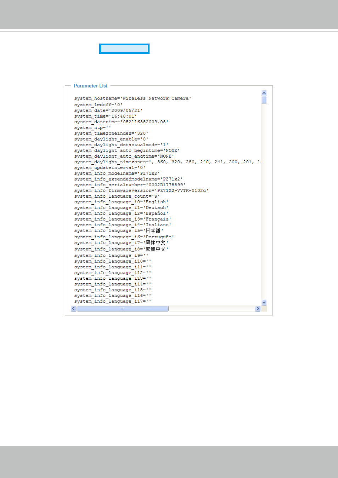The height and width of the screenshot is (478, 338).
Task: Select line system_info_language_i10=''
Action: click(x=113, y=261)
